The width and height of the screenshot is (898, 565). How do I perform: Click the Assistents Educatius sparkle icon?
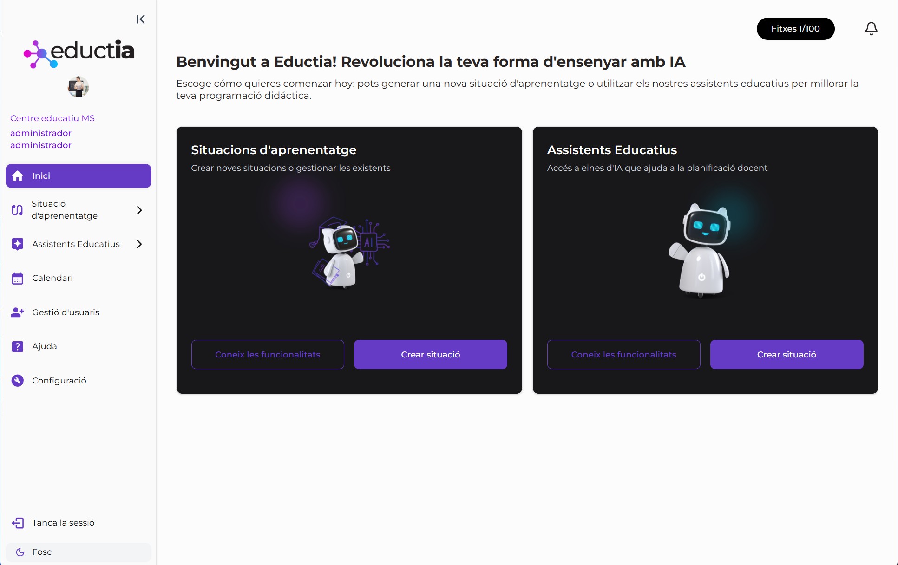tap(17, 244)
